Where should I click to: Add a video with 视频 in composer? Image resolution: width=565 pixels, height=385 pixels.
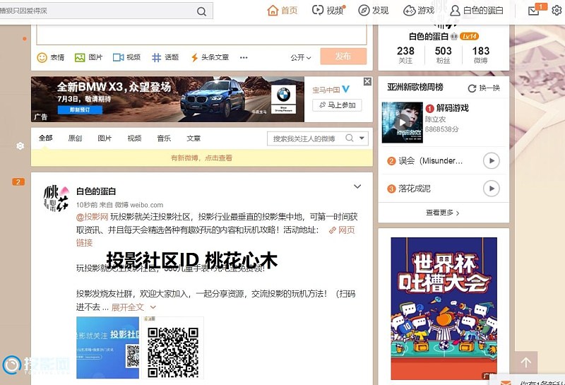(126, 57)
